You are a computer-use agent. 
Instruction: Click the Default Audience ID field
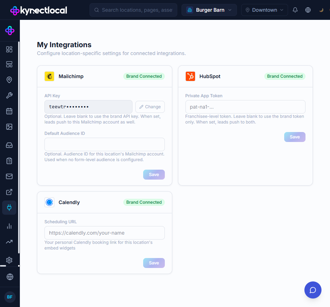click(x=104, y=144)
